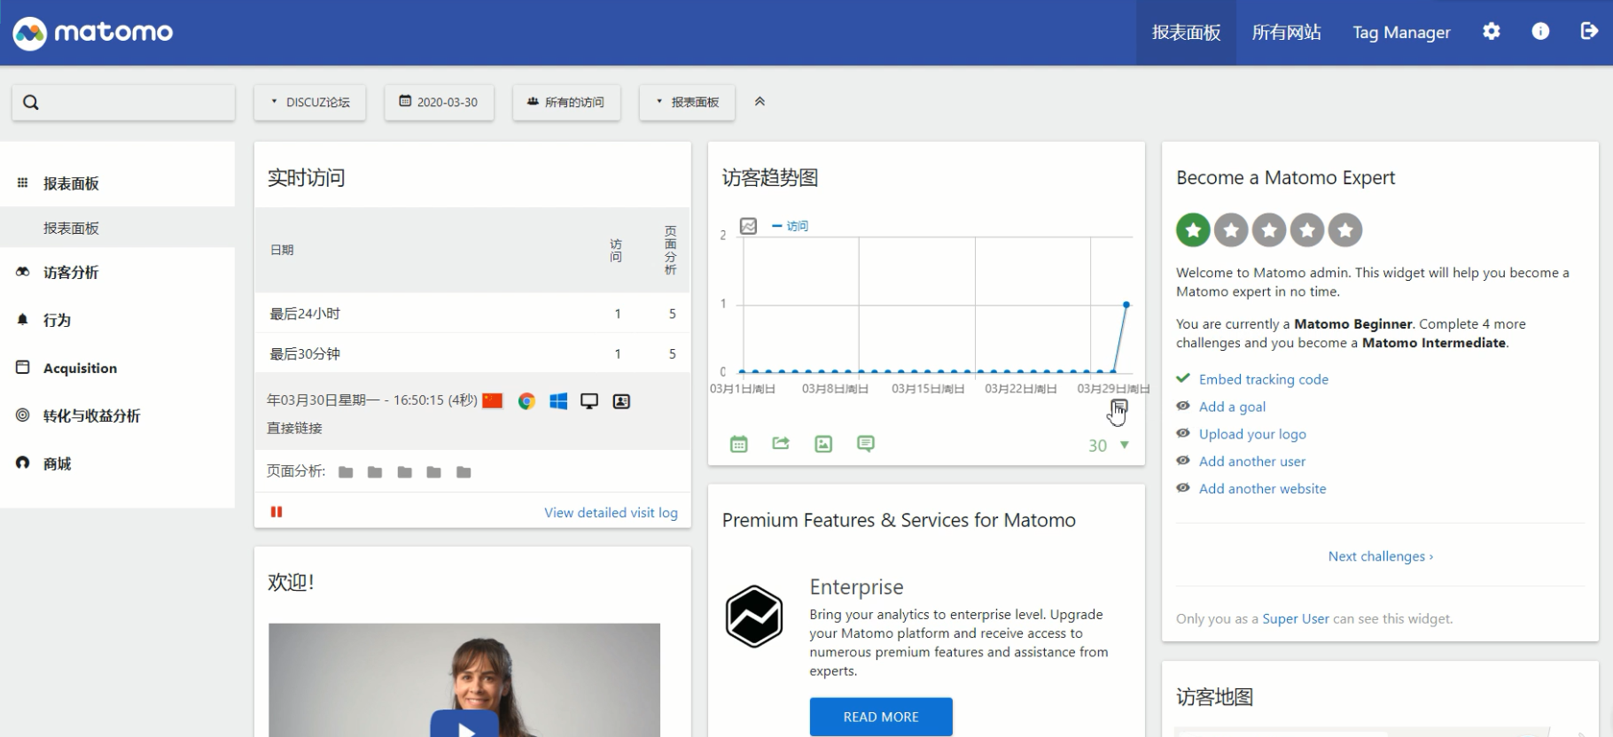Open the info help icon
This screenshot has width=1613, height=737.
pyautogui.click(x=1540, y=32)
